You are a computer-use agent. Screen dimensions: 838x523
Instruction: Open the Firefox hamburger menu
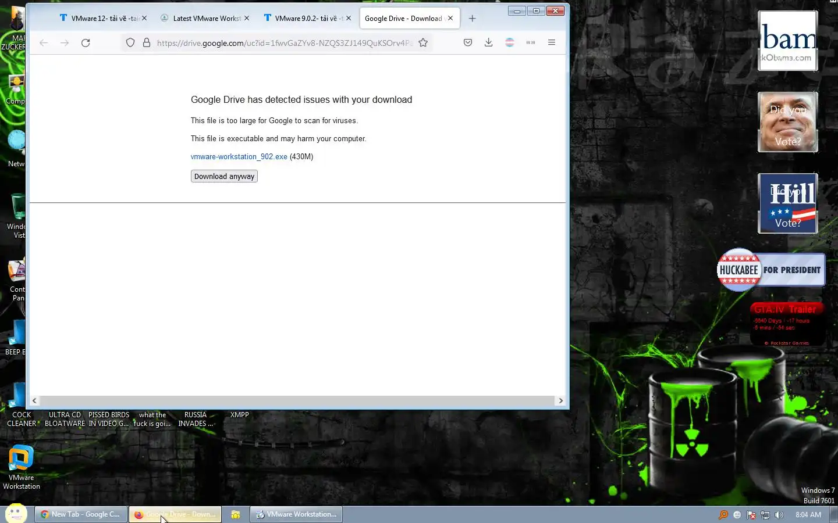[x=552, y=42]
